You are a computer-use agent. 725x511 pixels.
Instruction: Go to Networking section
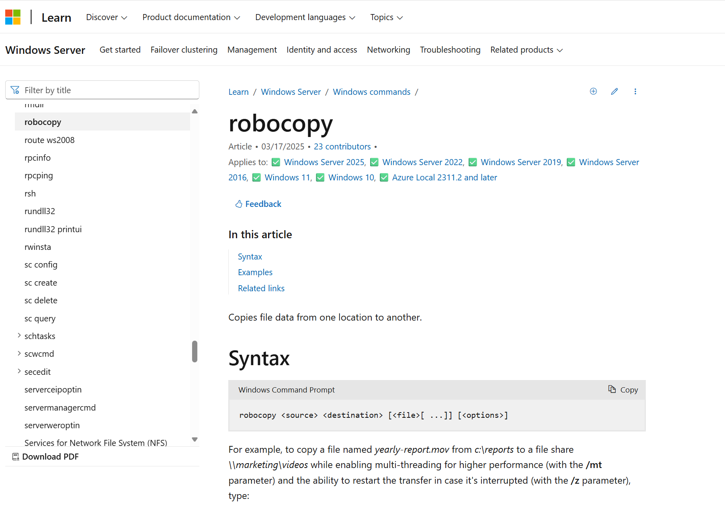388,50
